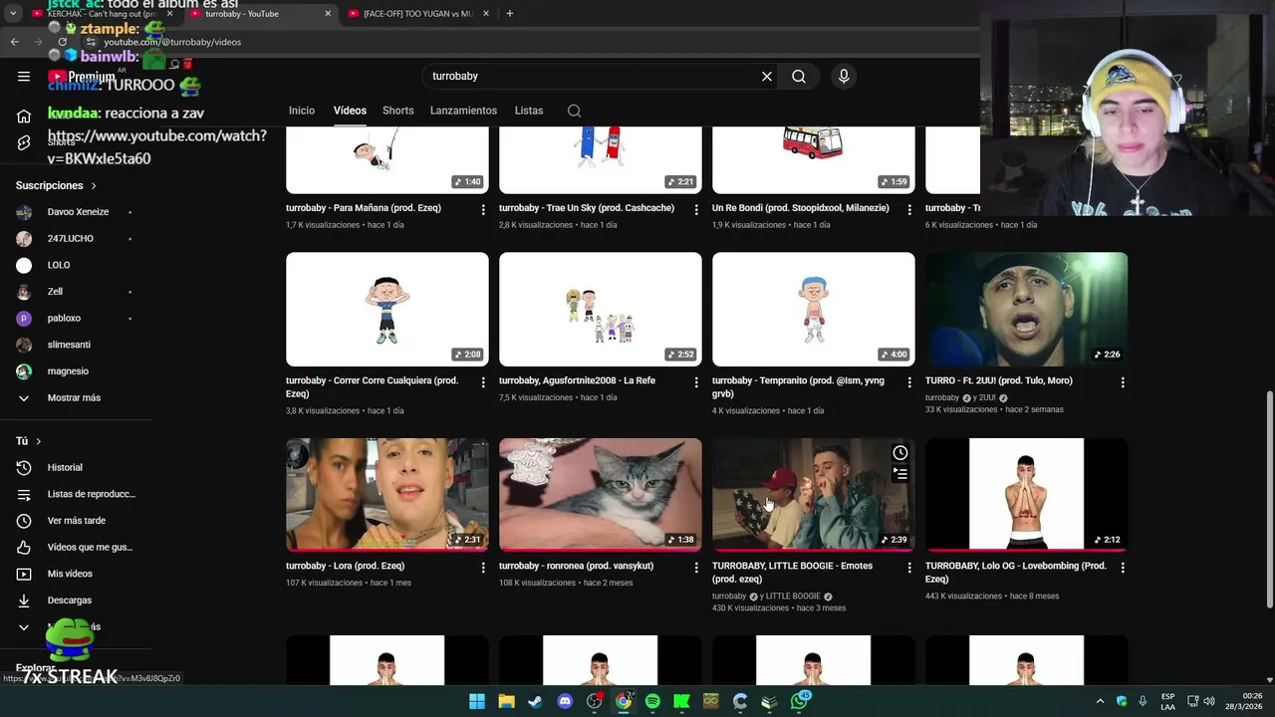Click the Lovebombing video title link
The image size is (1275, 717).
pyautogui.click(x=1016, y=573)
